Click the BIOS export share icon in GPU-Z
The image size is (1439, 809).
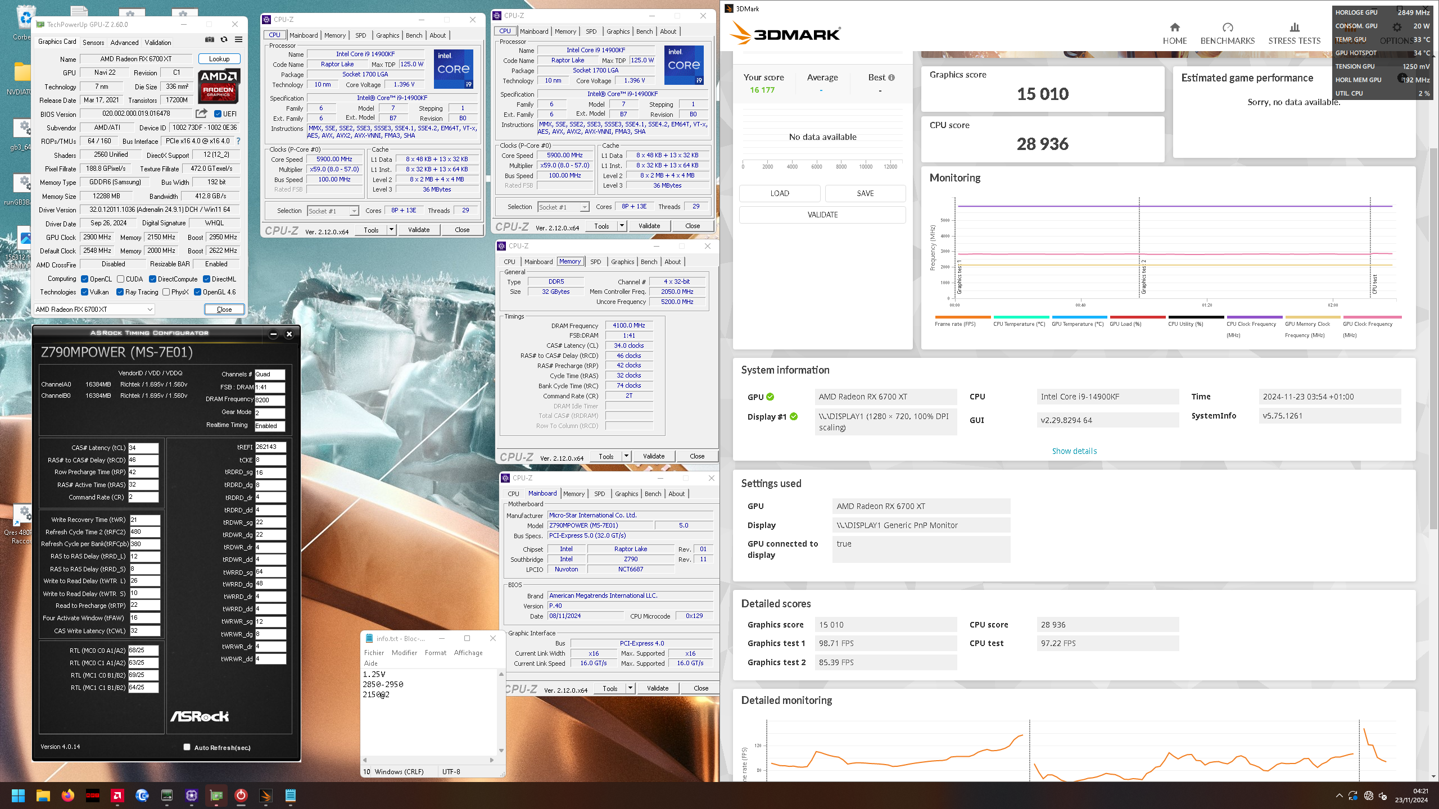coord(201,113)
